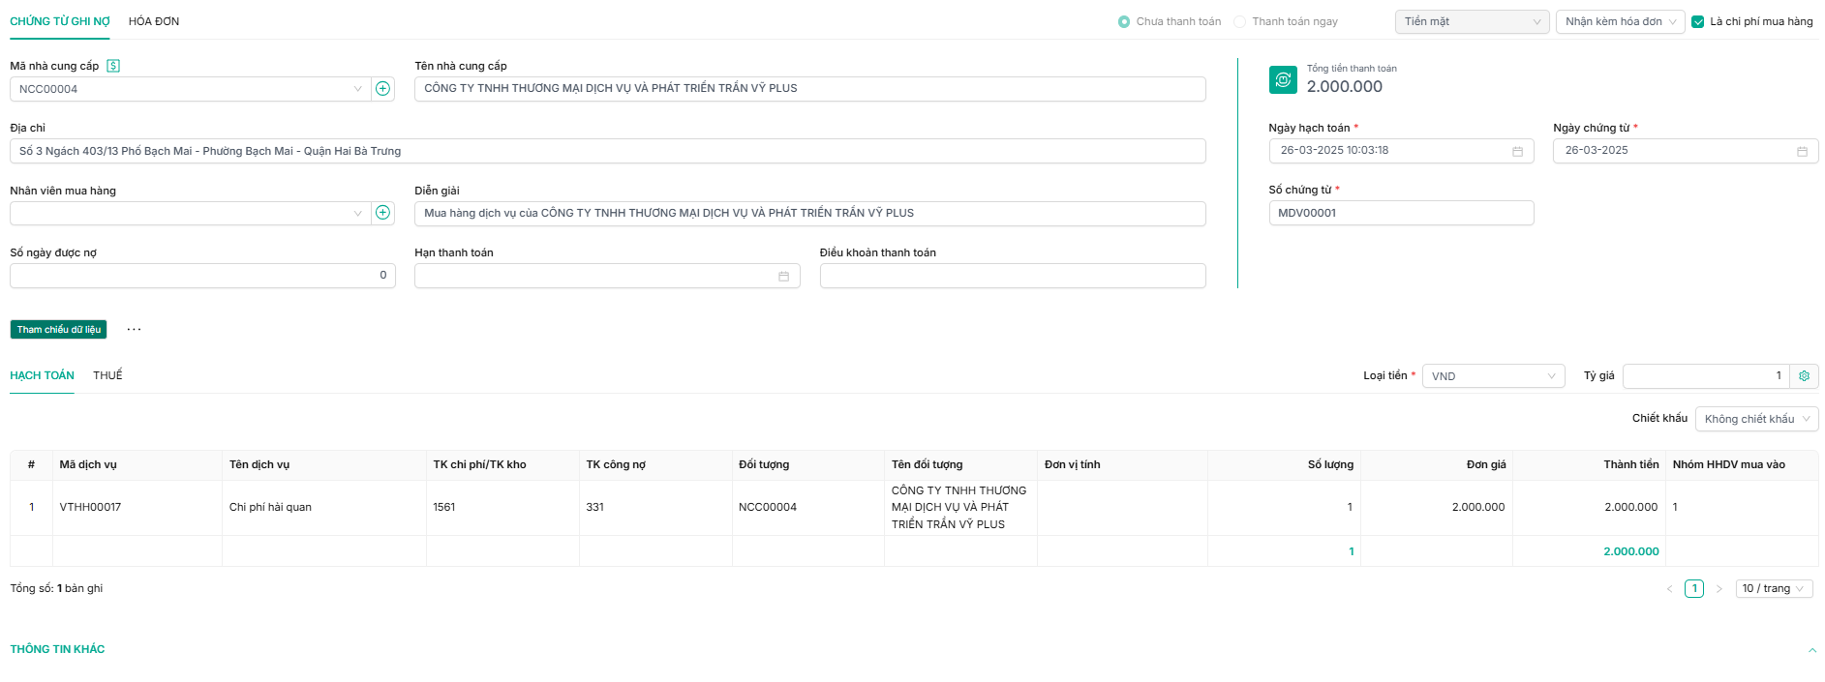Select the Thanh toán ngay radio option
Screen dimensions: 1825x682
[x=1239, y=21]
